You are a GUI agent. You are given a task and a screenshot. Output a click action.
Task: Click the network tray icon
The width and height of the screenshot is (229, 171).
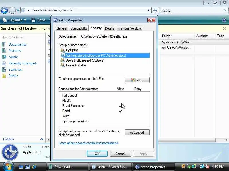tap(202, 166)
